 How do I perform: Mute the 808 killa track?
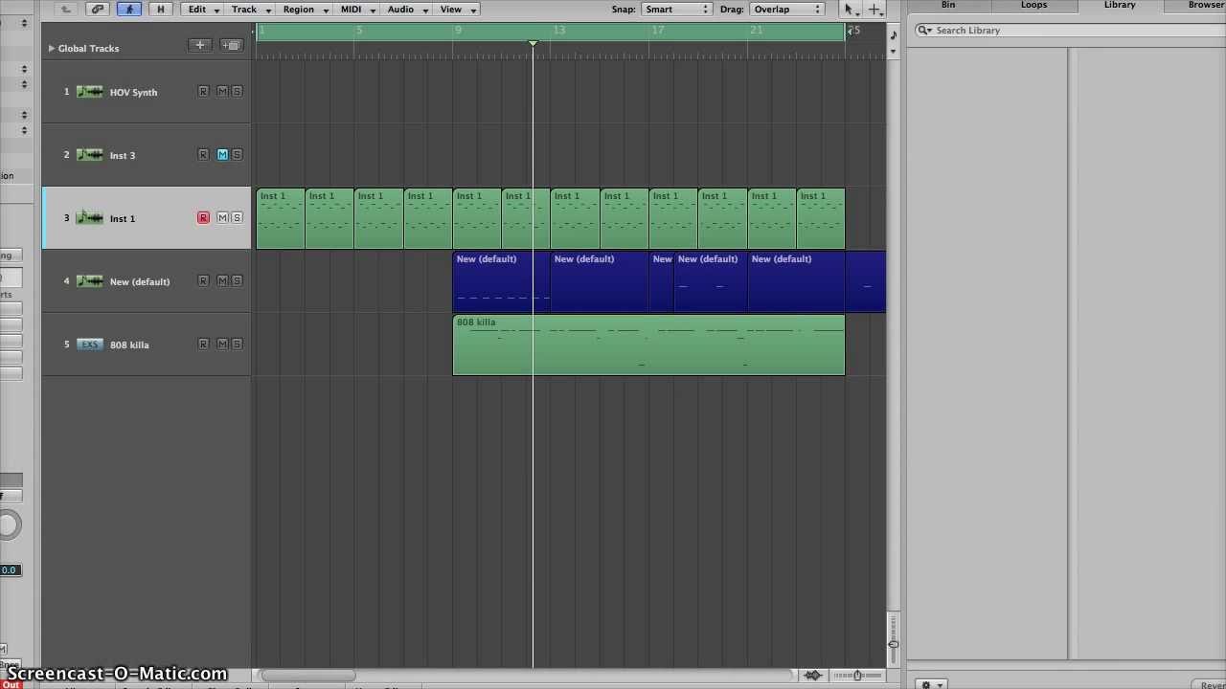(222, 344)
